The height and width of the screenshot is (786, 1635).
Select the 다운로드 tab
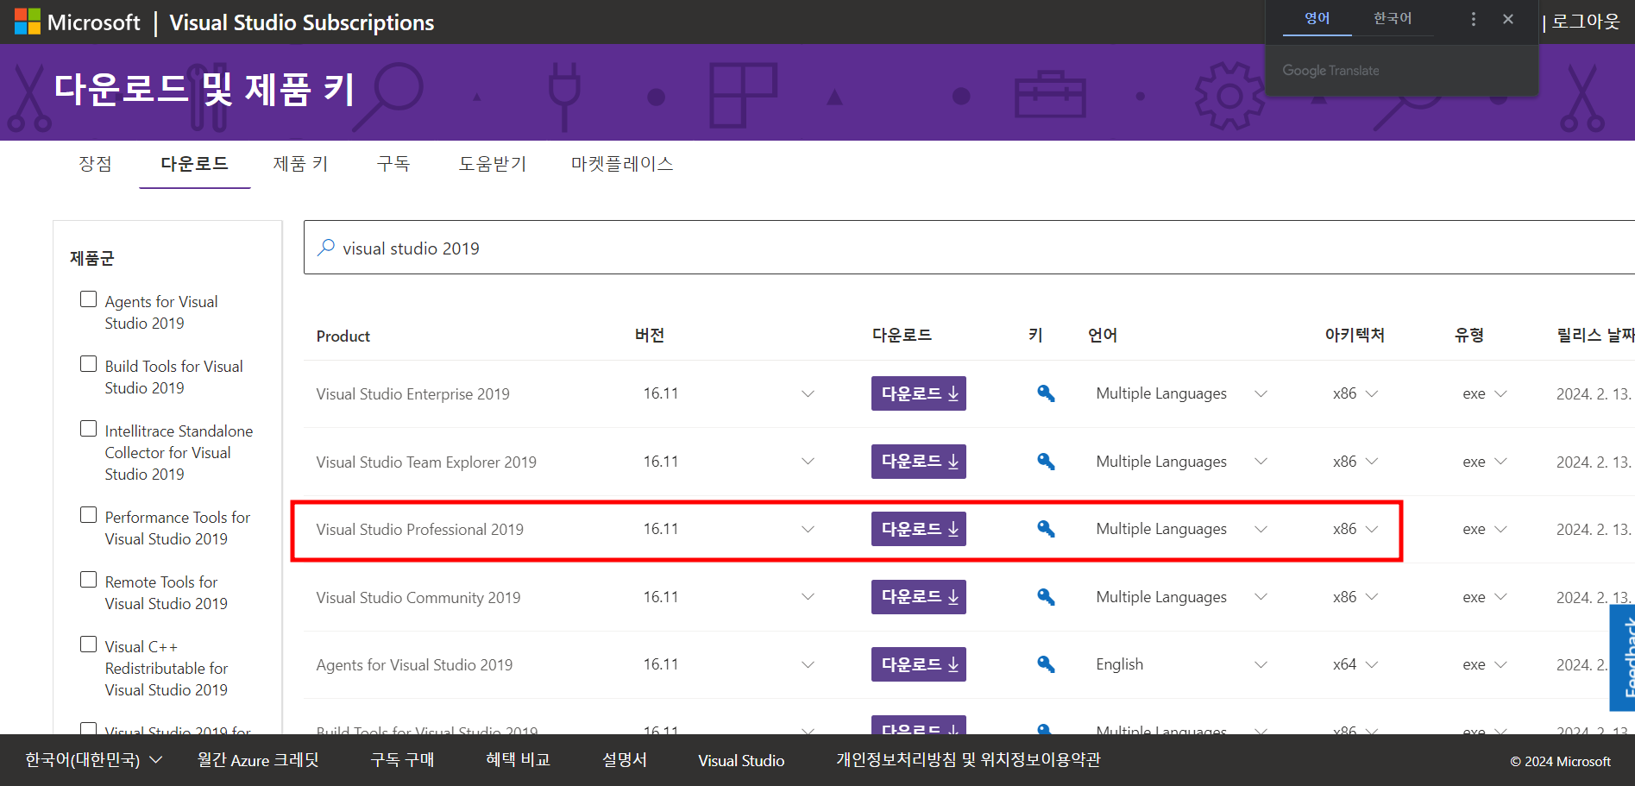coord(195,163)
